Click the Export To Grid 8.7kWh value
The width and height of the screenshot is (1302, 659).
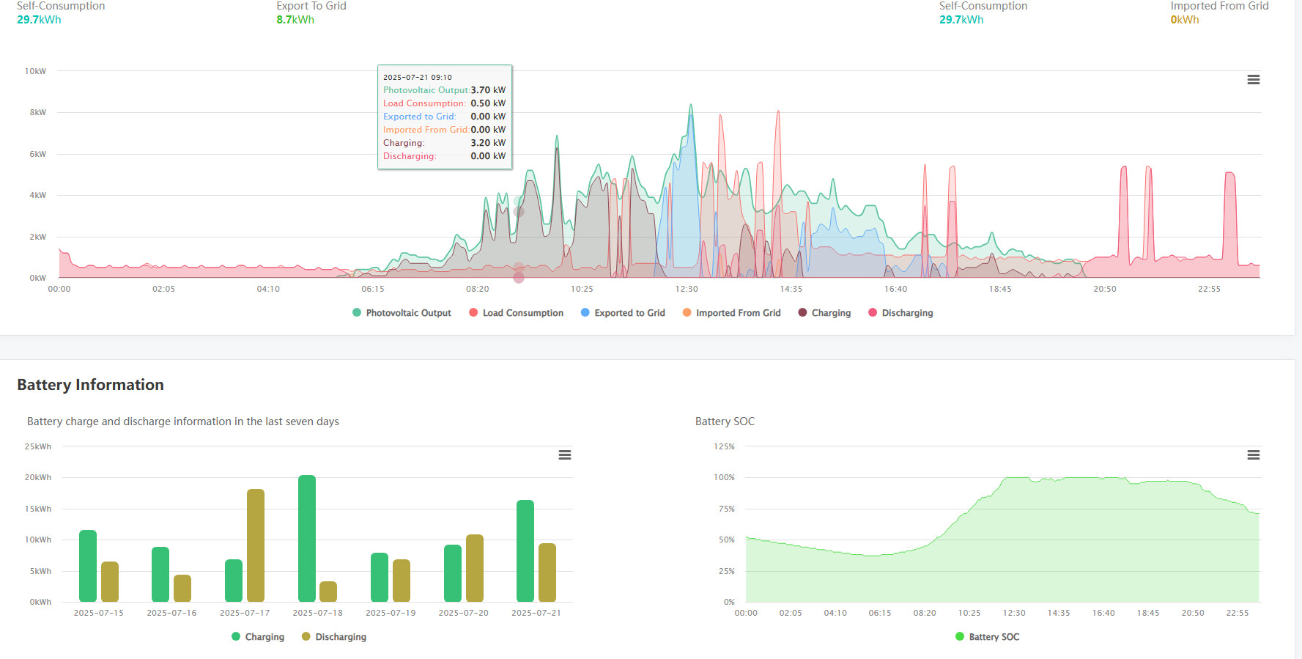(x=295, y=20)
